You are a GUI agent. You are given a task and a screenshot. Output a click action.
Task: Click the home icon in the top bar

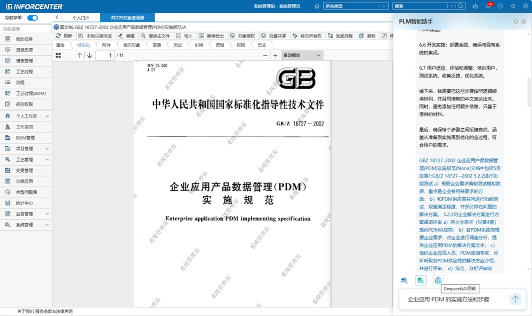pyautogui.click(x=317, y=6)
